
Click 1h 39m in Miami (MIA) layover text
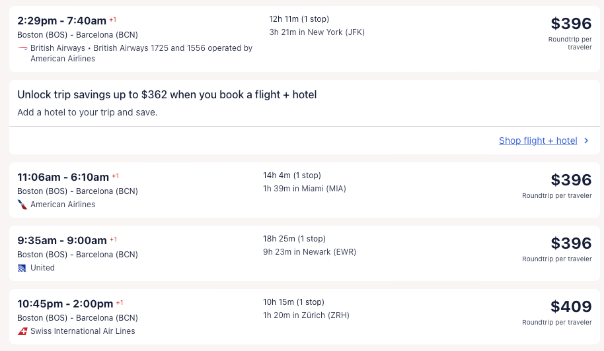pos(304,189)
